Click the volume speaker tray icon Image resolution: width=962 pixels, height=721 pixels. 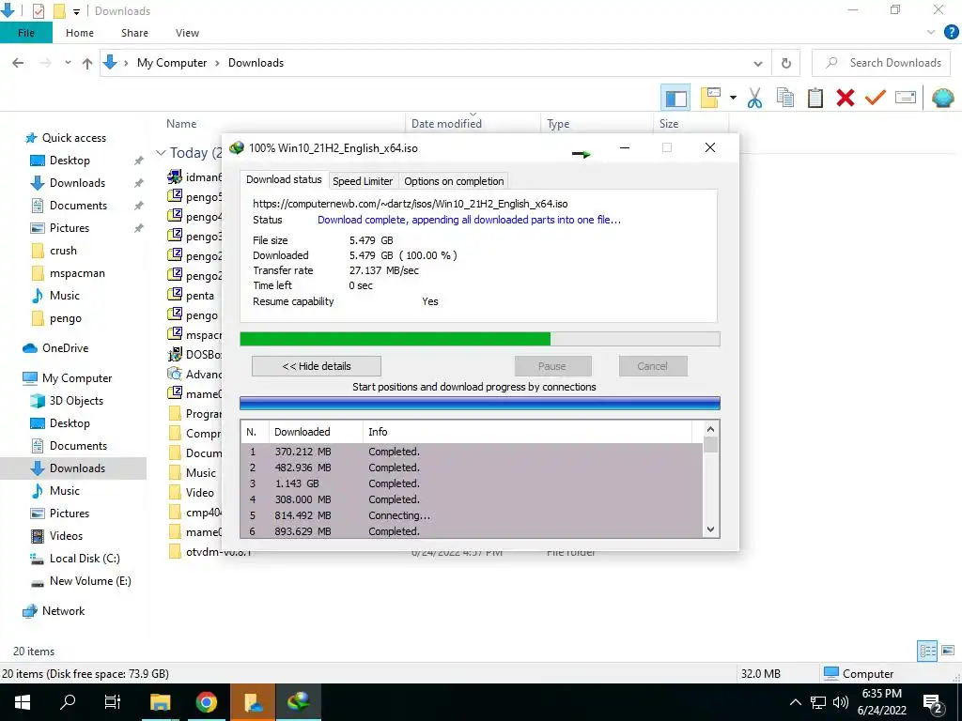(x=841, y=702)
